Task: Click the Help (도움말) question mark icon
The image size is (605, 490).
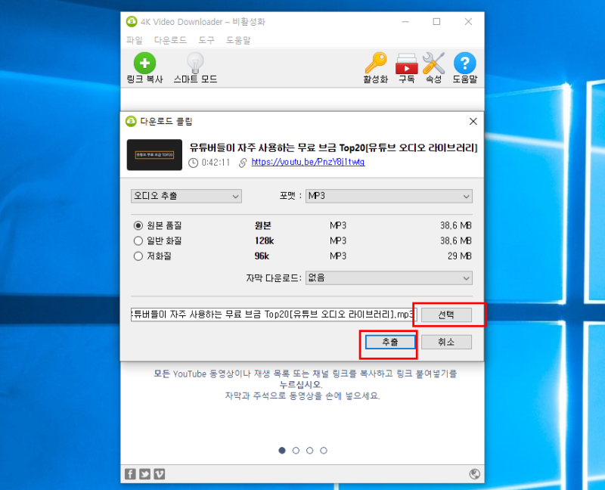Action: pos(464,63)
